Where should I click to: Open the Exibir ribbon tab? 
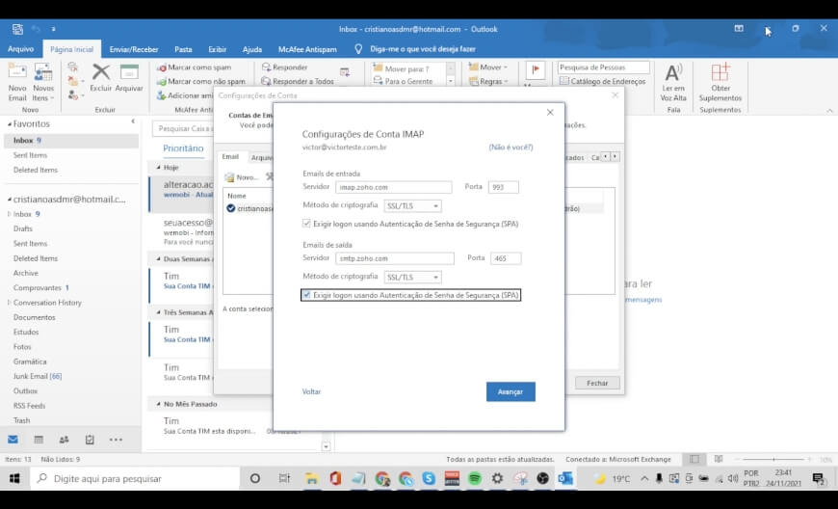(x=217, y=48)
